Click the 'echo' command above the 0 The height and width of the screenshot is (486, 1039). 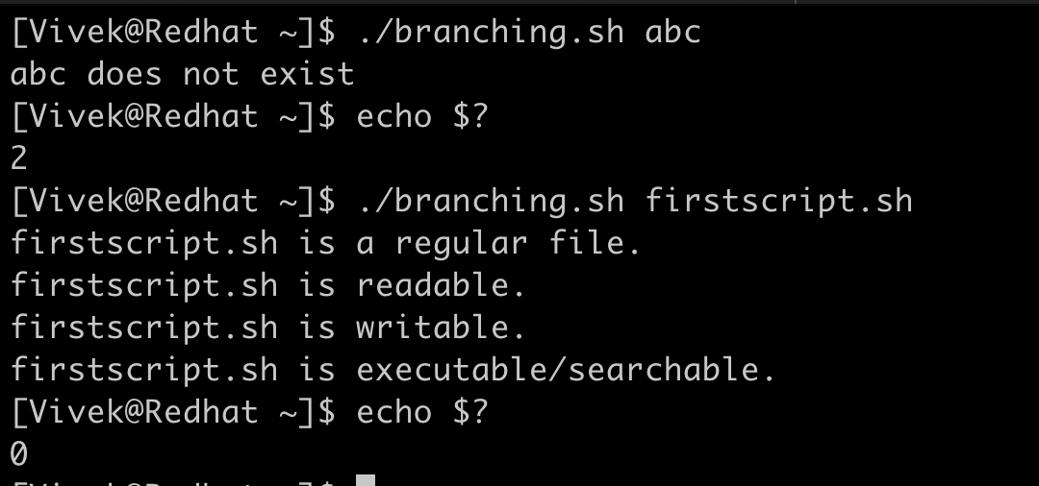[x=394, y=412]
